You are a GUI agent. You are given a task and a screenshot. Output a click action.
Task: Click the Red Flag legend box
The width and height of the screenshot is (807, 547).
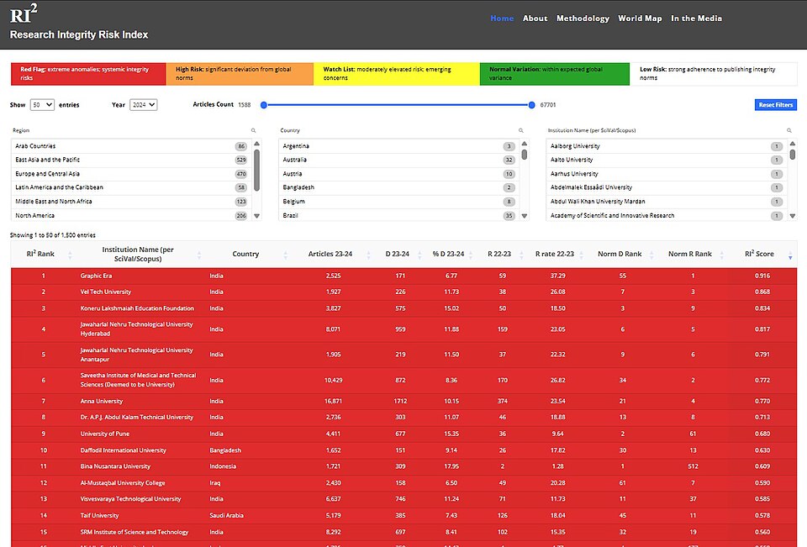click(x=88, y=74)
